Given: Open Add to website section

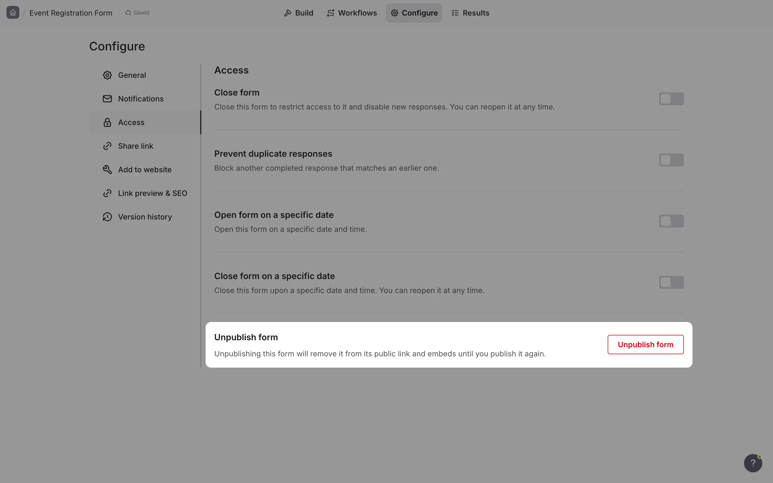Looking at the screenshot, I should (145, 170).
